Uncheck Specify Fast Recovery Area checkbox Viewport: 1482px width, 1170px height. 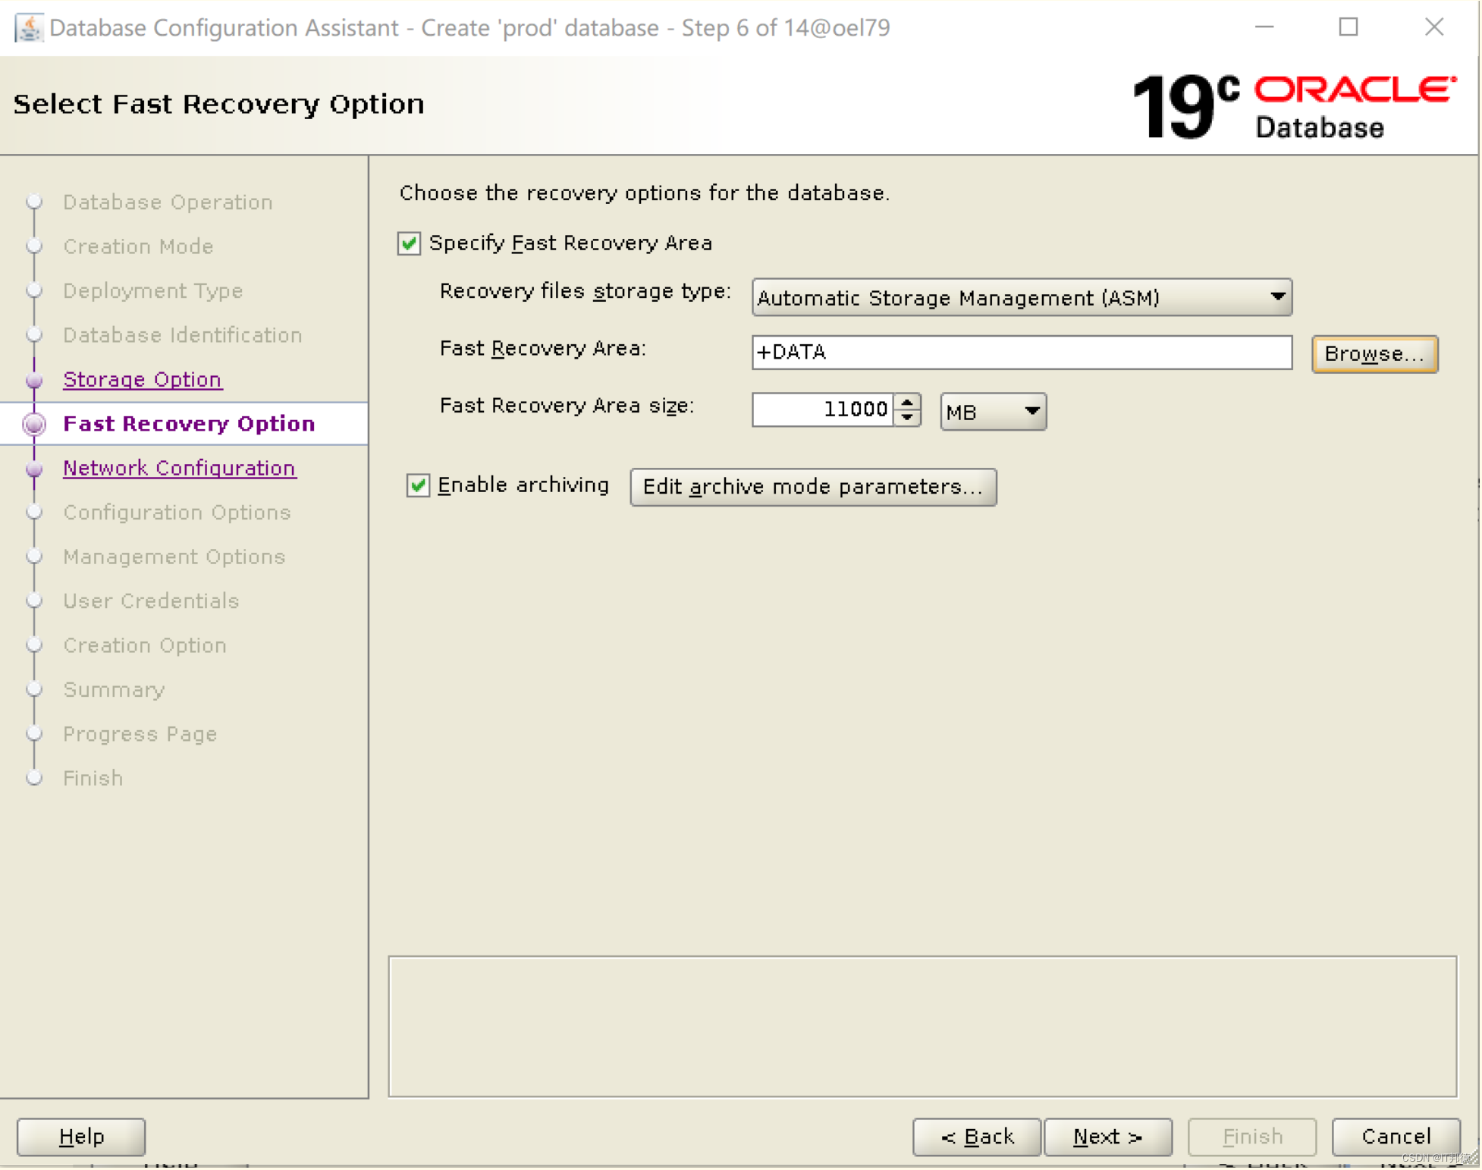tap(409, 243)
